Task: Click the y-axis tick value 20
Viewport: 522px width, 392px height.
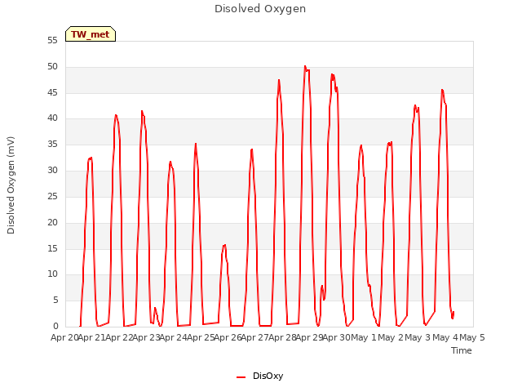Action: pyautogui.click(x=52, y=222)
